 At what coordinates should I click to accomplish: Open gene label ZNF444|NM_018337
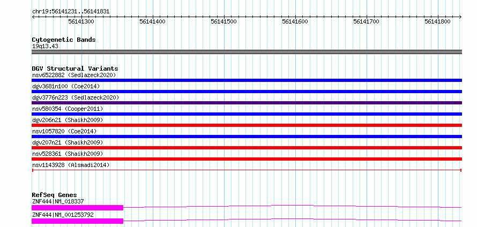(x=58, y=201)
